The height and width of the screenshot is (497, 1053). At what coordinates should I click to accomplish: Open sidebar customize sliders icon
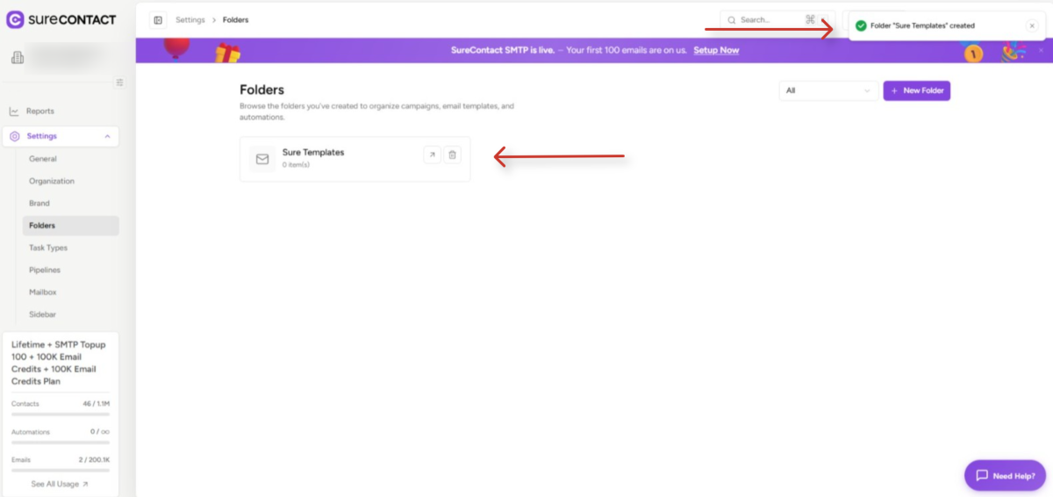120,83
